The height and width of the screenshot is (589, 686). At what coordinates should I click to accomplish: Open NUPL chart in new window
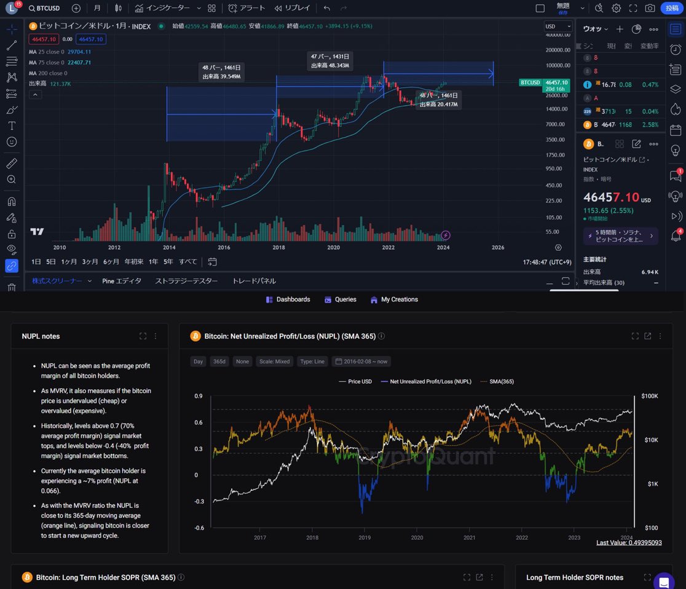(x=647, y=336)
